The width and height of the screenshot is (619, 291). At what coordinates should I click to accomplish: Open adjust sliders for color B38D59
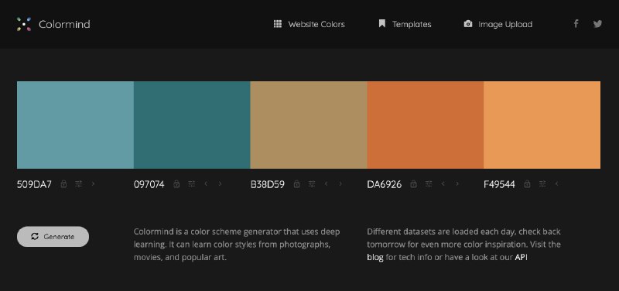[312, 184]
